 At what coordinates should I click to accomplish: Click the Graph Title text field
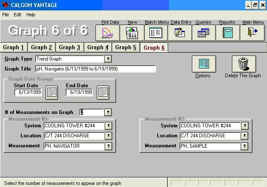pyautogui.click(x=96, y=69)
